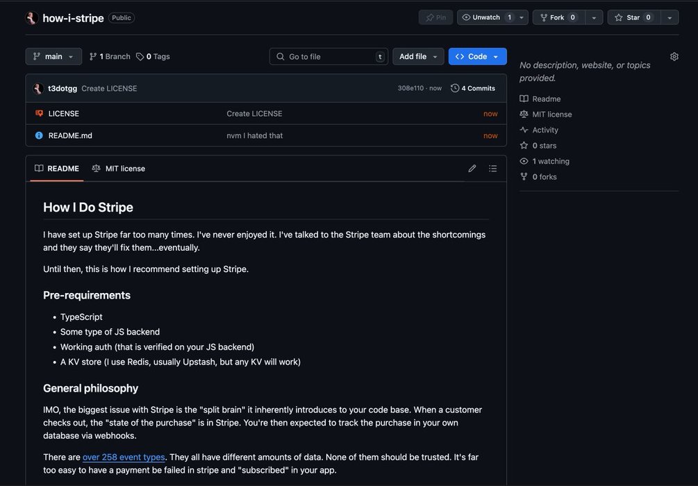Screen dimensions: 698x486
Task: Open the how-i-stripe repository title link
Action: click(x=73, y=18)
